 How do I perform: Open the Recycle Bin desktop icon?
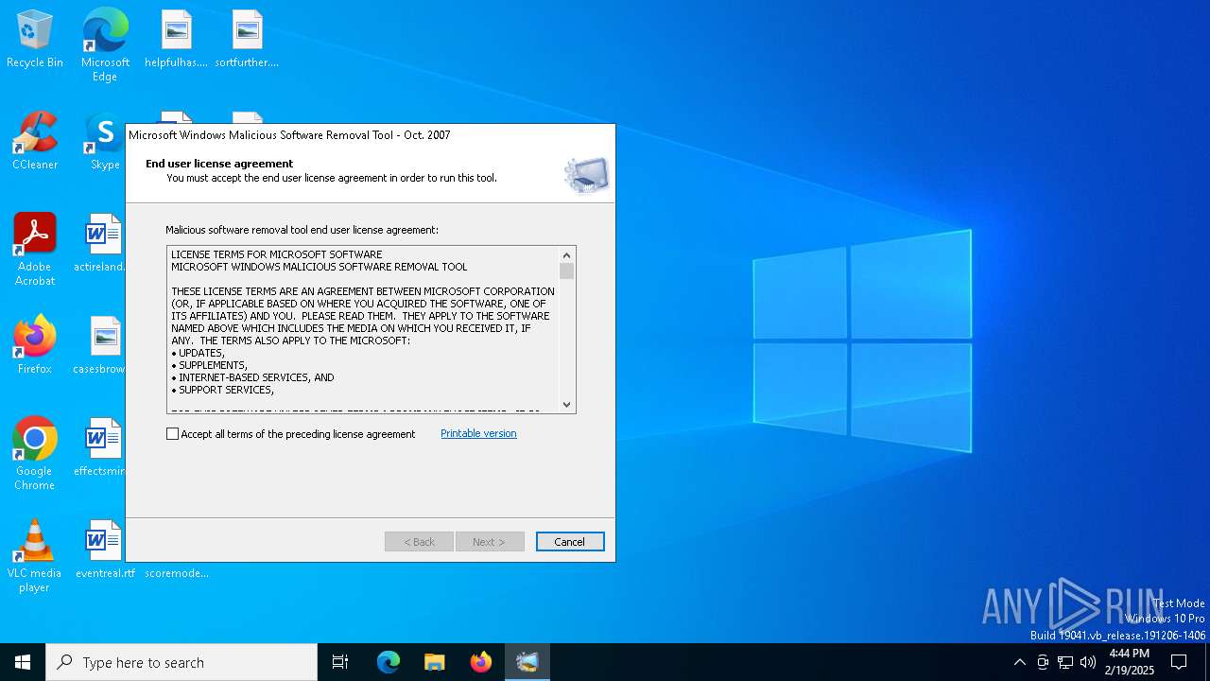35,39
